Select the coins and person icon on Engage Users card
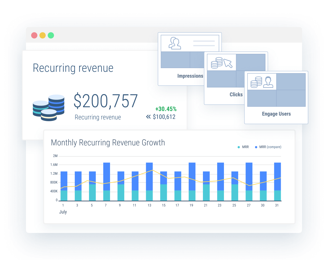Viewport: 328px width, 260px height. [262, 81]
